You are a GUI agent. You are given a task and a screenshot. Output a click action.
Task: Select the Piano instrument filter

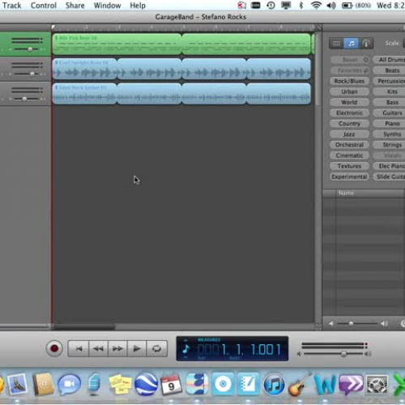click(389, 124)
